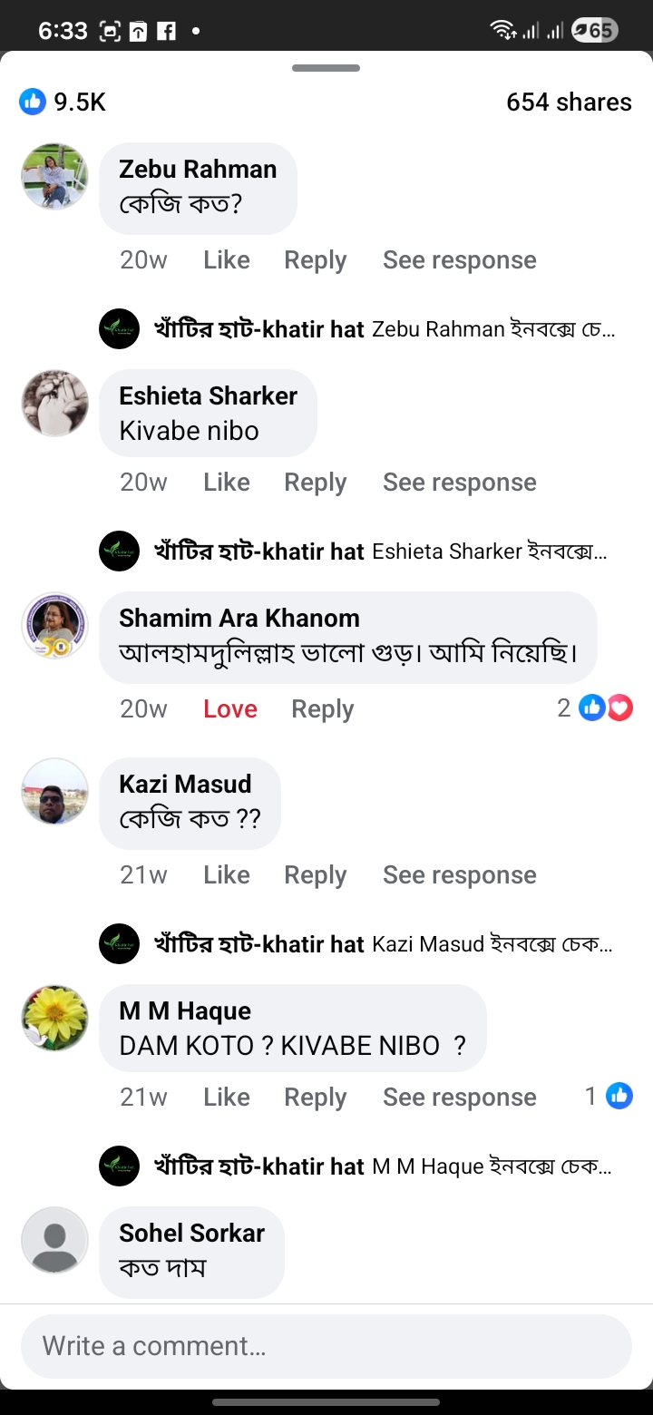Expand See response under Zebu Rahman's comment
Viewport: 653px width, 1415px height.
459,260
